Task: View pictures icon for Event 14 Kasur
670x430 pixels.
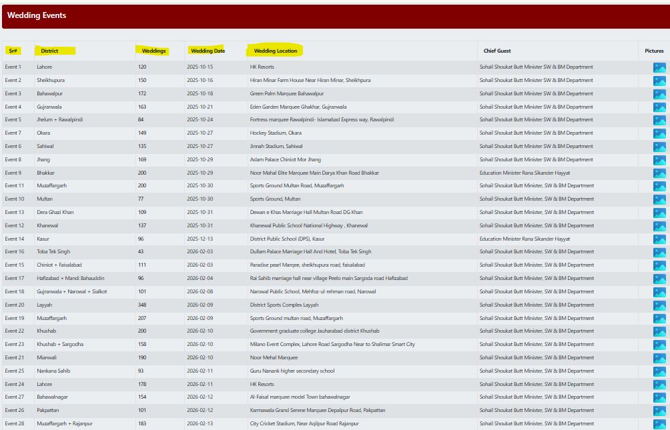Action: point(659,239)
